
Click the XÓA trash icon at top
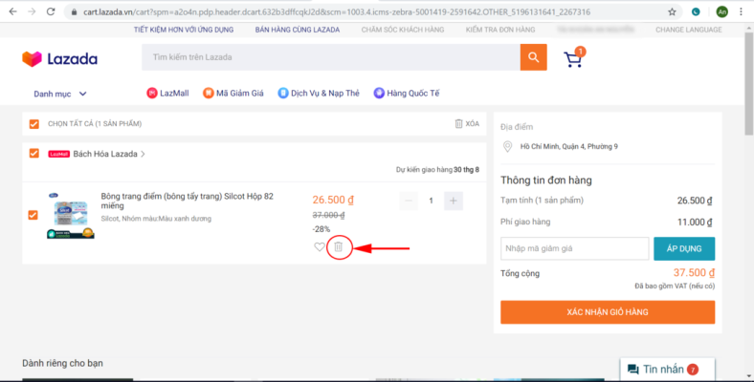458,124
